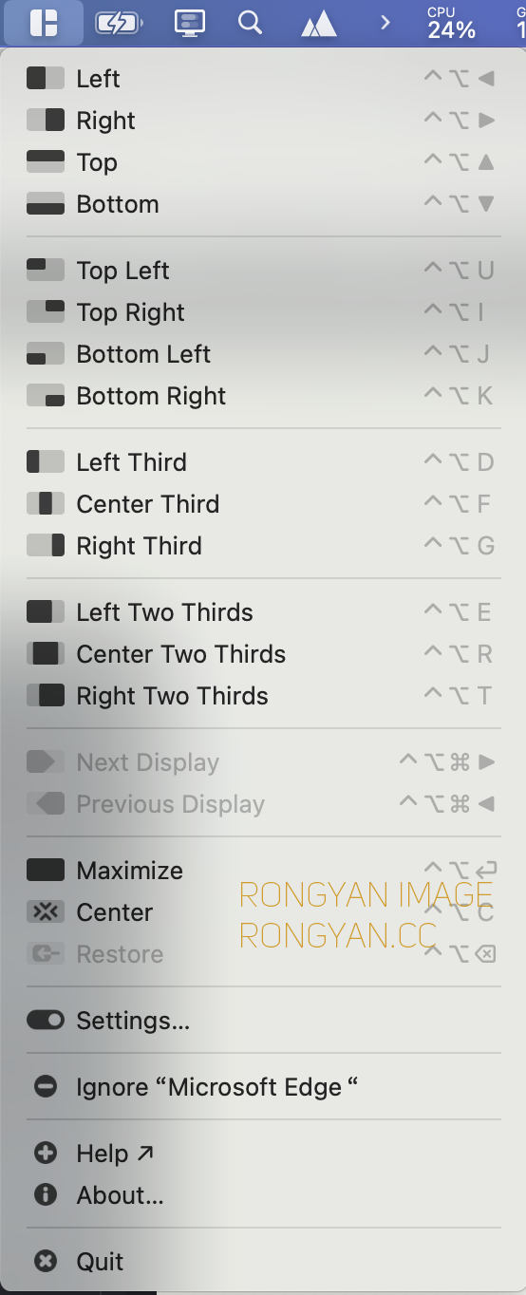Click the Settings toggle-shaped icon
Image resolution: width=526 pixels, height=1295 pixels.
[46, 1021]
